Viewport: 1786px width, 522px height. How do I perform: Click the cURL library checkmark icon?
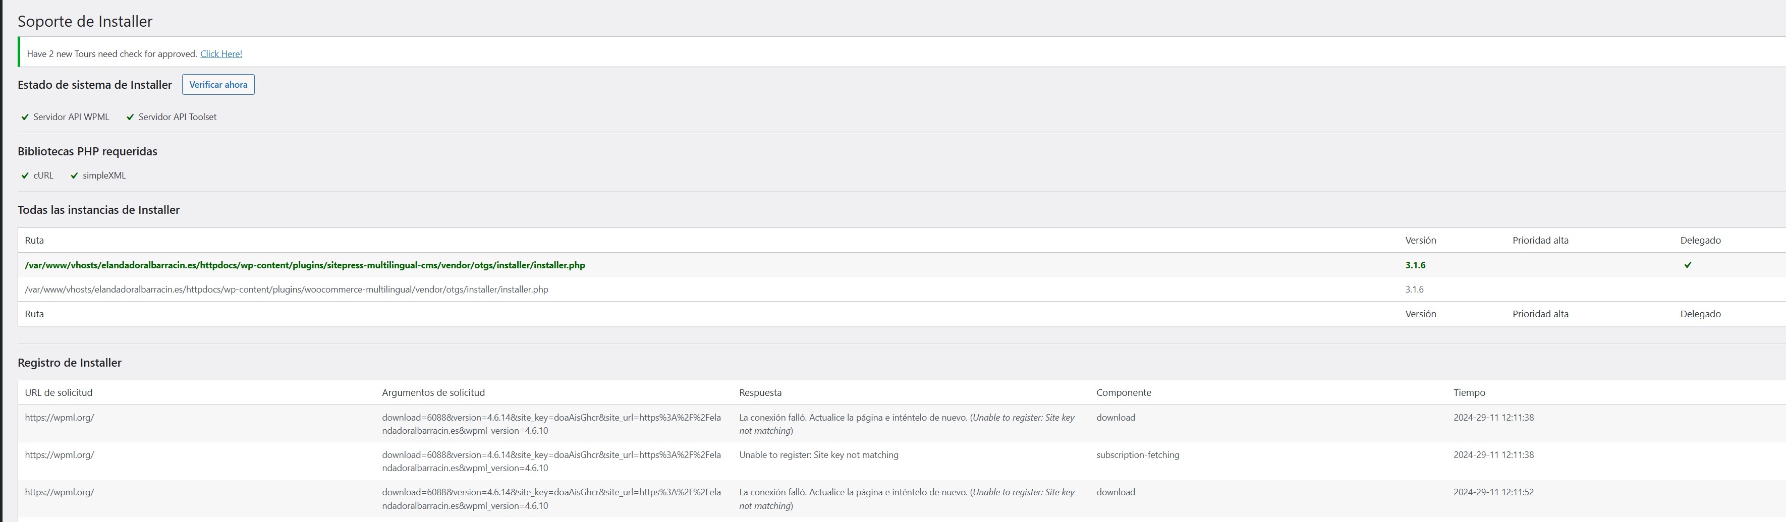[25, 176]
